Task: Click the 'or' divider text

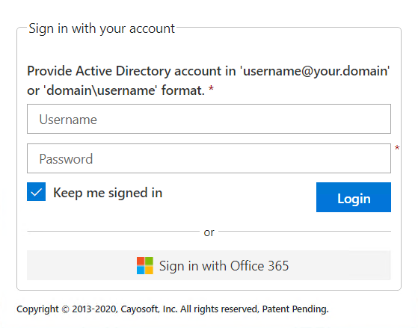Action: [x=209, y=232]
